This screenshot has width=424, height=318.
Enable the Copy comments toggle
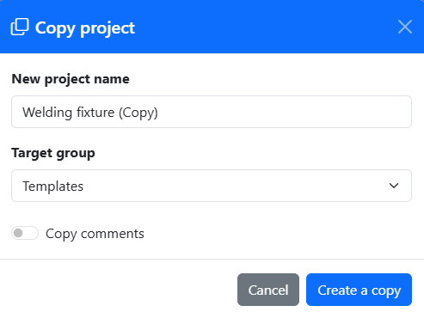[25, 233]
